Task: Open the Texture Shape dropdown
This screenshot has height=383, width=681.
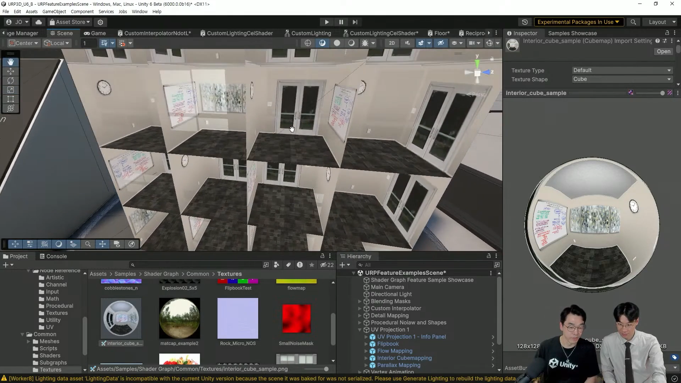Action: (x=622, y=79)
